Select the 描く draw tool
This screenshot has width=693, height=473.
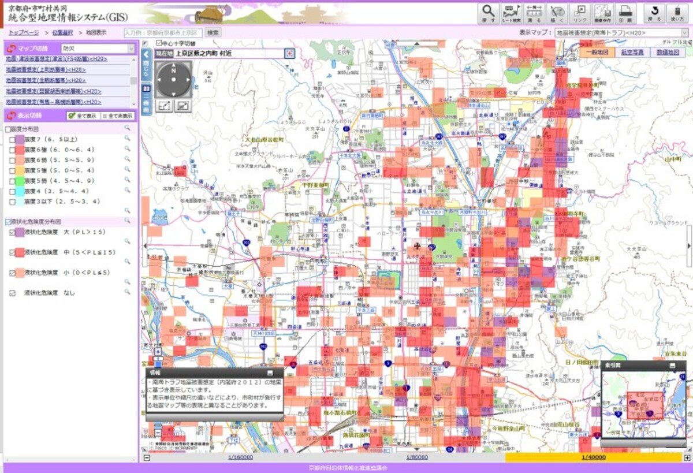[557, 12]
